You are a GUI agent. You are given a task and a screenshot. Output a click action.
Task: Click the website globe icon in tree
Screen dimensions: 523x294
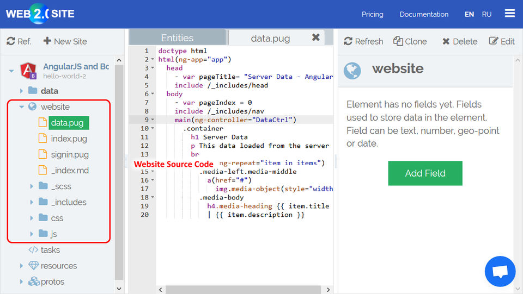(32, 107)
